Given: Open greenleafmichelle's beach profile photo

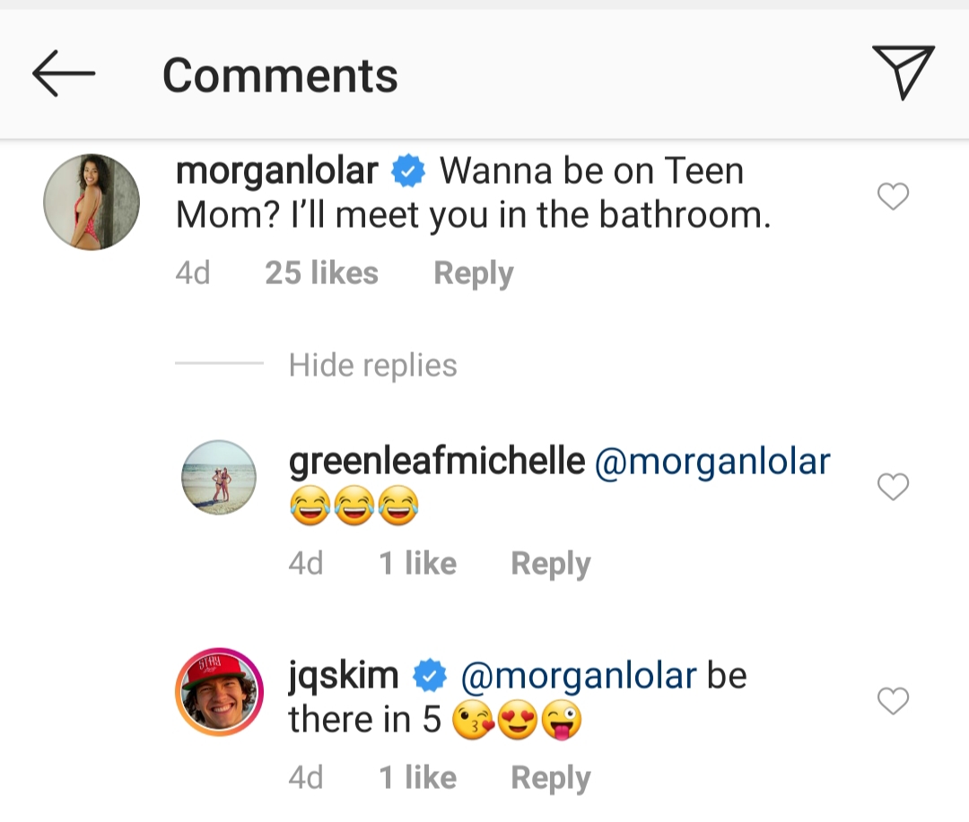Looking at the screenshot, I should coord(219,477).
